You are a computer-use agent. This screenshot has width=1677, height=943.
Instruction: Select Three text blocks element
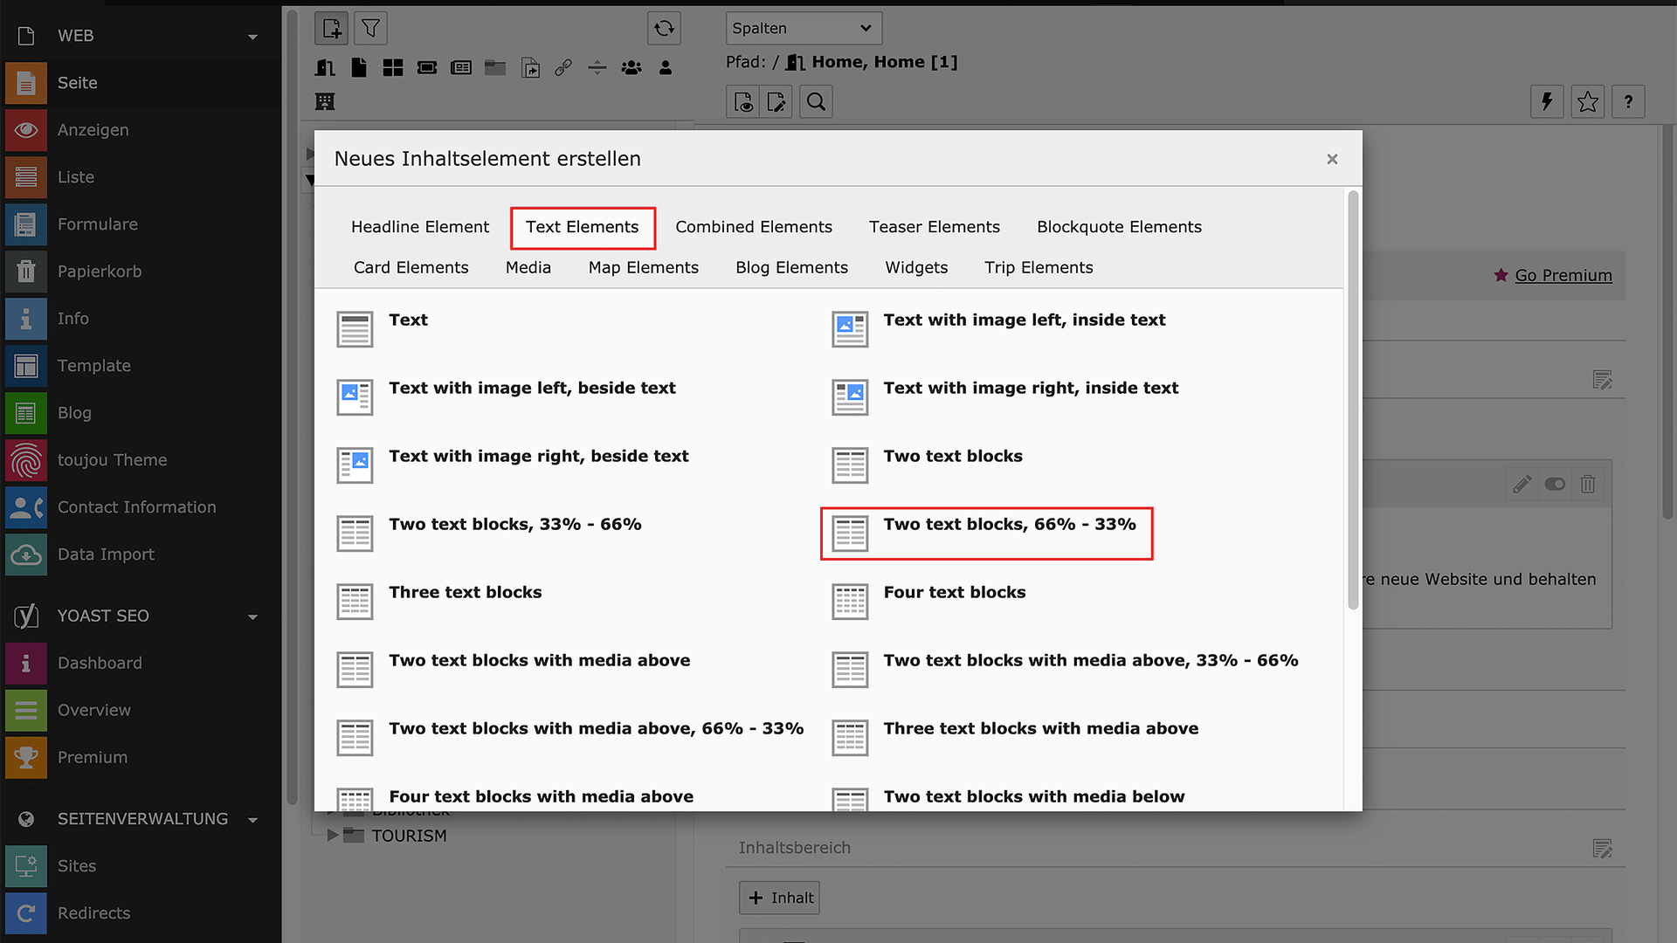(465, 593)
